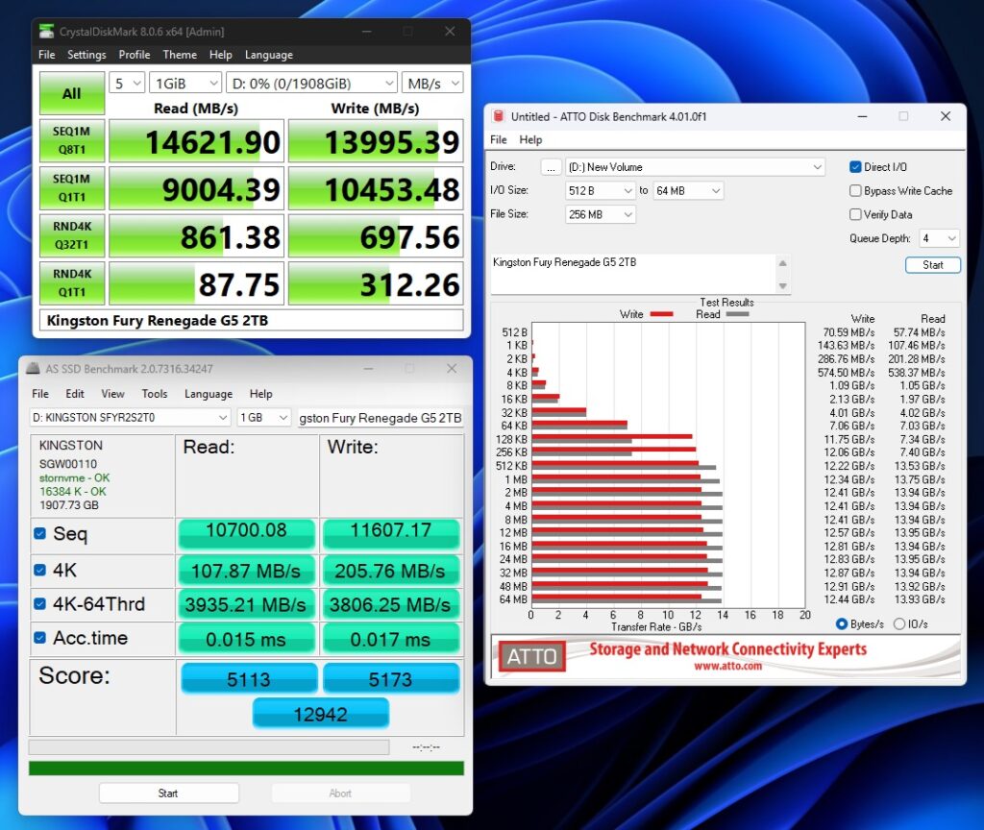Open CrystalDiskMark Profile menu

[x=135, y=55]
